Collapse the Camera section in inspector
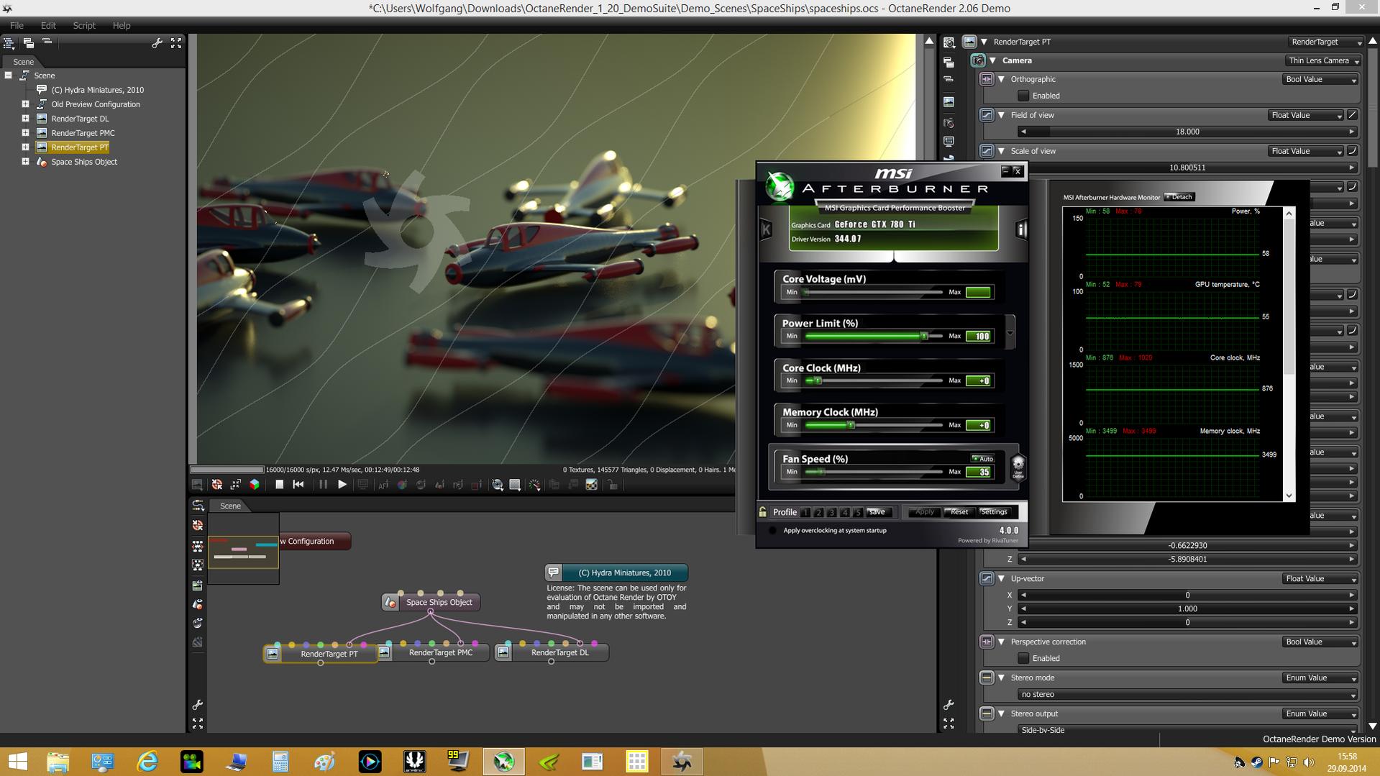 (x=993, y=60)
